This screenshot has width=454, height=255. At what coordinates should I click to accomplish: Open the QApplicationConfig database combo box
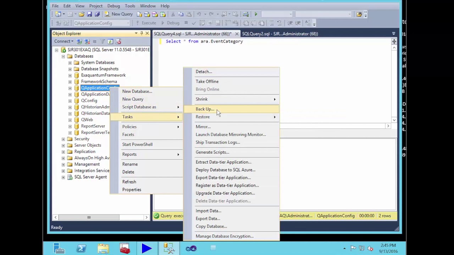pyautogui.click(x=101, y=23)
